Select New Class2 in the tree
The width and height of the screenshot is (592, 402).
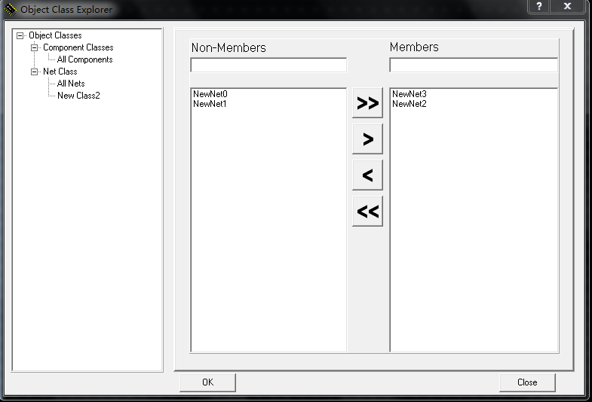(78, 96)
